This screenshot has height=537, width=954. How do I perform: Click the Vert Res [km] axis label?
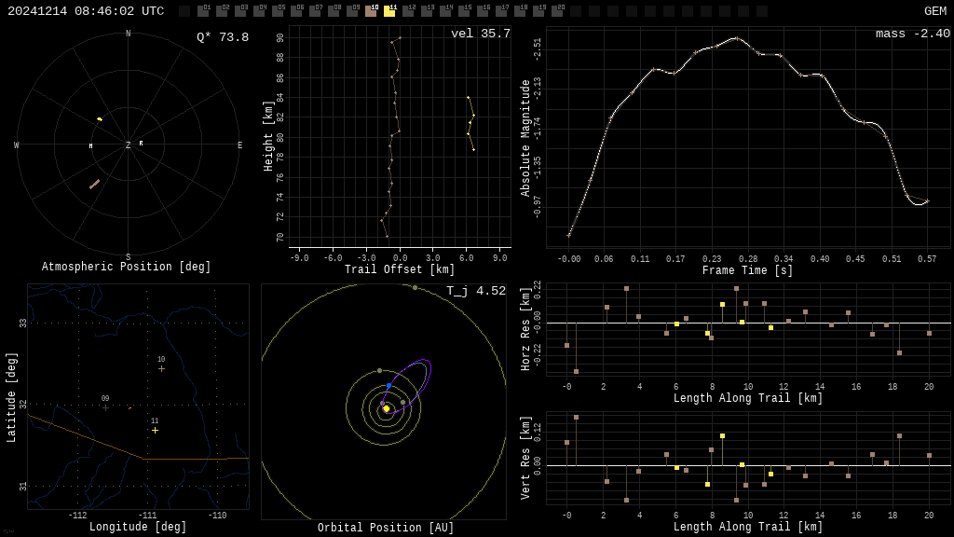point(525,458)
